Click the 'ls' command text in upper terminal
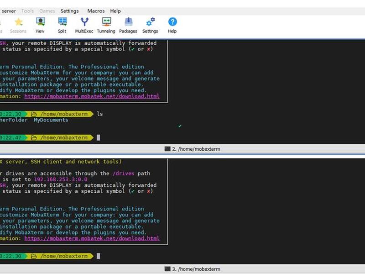Screen dimensions: 365x274 (x=100, y=114)
